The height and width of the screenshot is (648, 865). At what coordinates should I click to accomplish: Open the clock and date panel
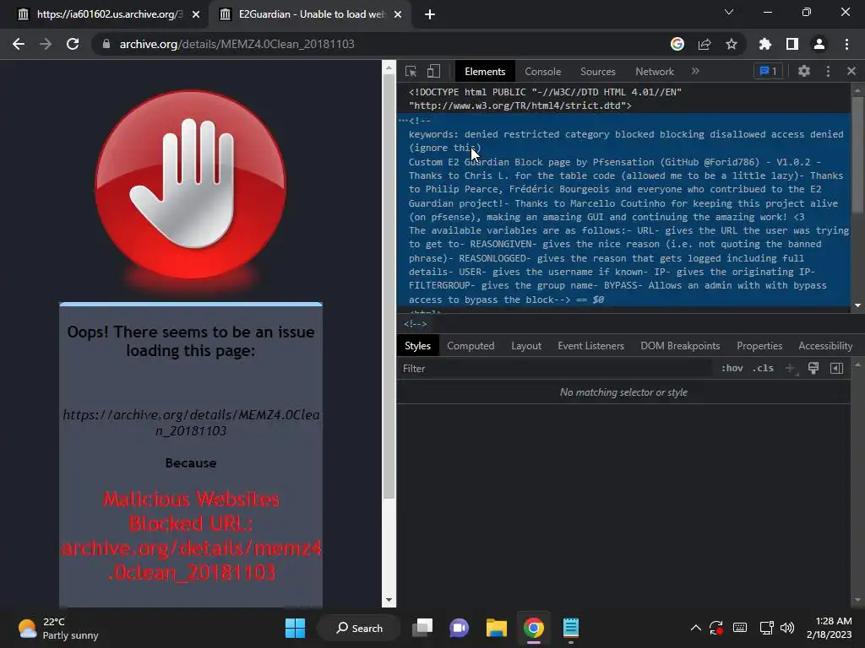[830, 628]
